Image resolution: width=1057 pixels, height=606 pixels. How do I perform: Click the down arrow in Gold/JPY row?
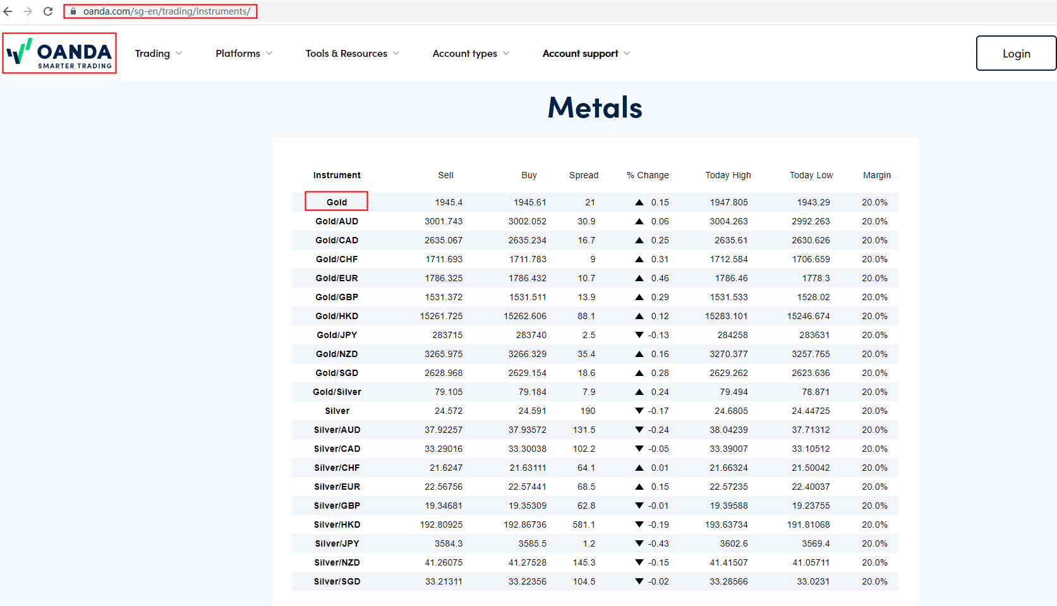pyautogui.click(x=639, y=335)
